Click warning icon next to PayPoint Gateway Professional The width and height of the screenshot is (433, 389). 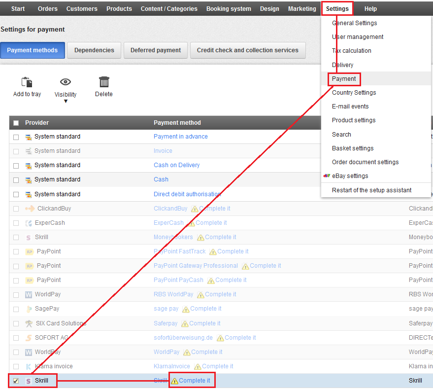pyautogui.click(x=245, y=266)
